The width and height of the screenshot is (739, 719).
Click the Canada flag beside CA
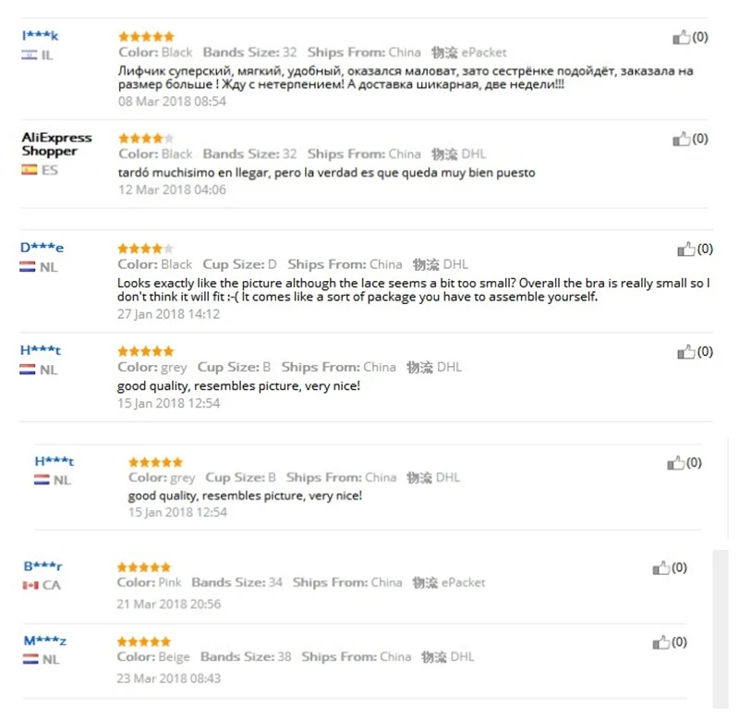[30, 585]
